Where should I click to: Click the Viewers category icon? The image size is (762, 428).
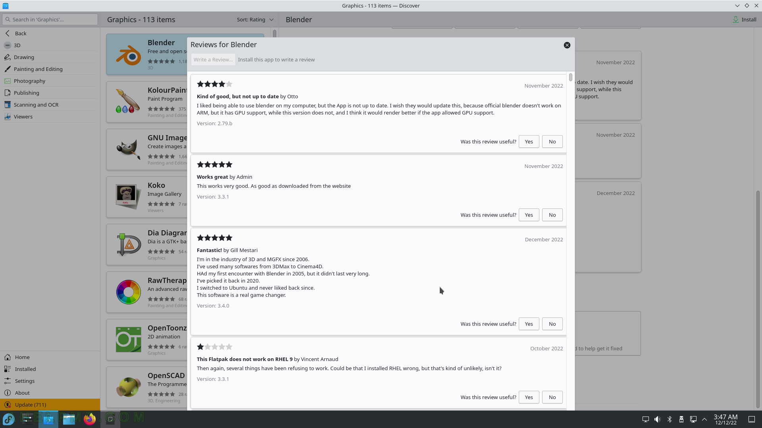pyautogui.click(x=8, y=117)
